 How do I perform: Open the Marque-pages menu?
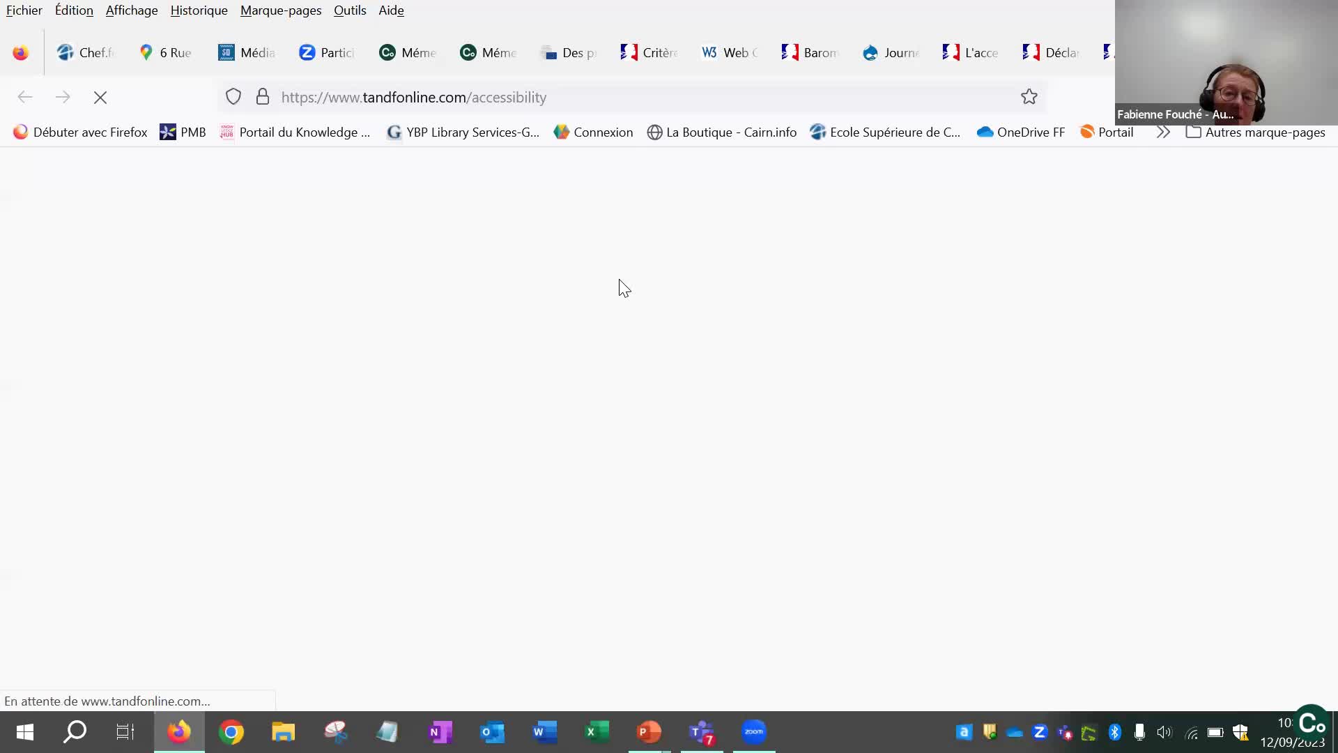click(x=280, y=10)
